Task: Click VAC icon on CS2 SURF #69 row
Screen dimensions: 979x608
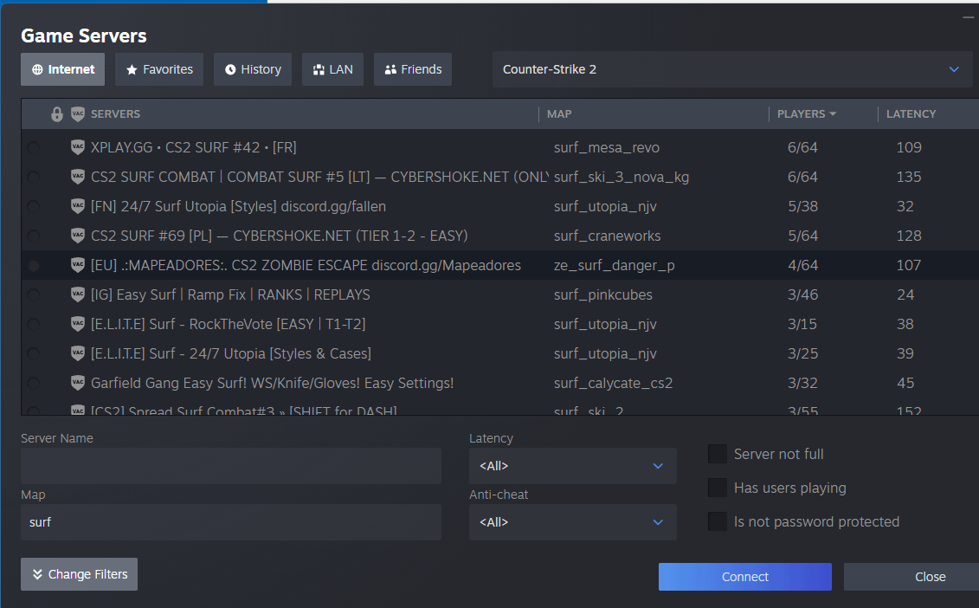Action: tap(77, 236)
